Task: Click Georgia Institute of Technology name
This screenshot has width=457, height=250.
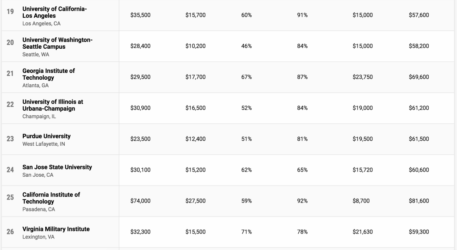Action: (48, 74)
